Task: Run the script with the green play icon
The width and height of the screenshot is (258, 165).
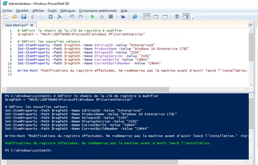Action: (x=92, y=17)
